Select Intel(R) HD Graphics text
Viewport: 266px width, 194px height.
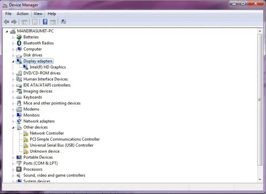48,67
